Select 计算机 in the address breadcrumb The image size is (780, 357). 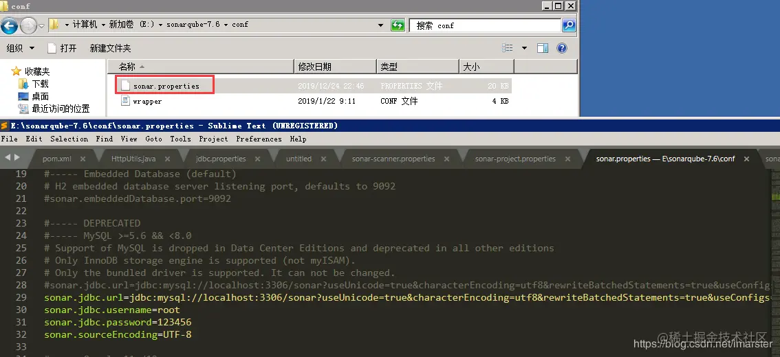[x=85, y=24]
